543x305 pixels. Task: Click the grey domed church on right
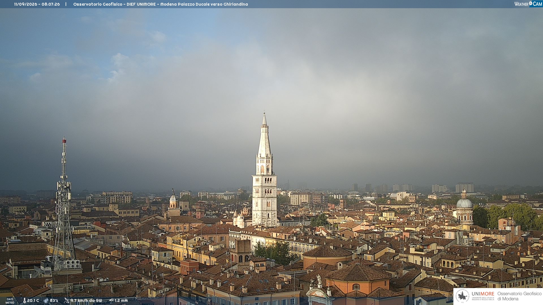464,208
